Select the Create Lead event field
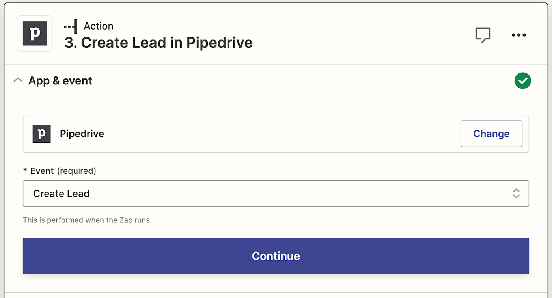The width and height of the screenshot is (552, 298). [x=276, y=194]
